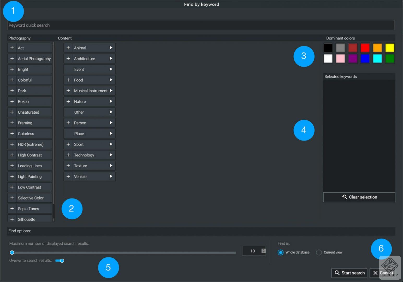Add Food keyword using its plus icon
Image resolution: width=403 pixels, height=282 pixels.
click(68, 80)
